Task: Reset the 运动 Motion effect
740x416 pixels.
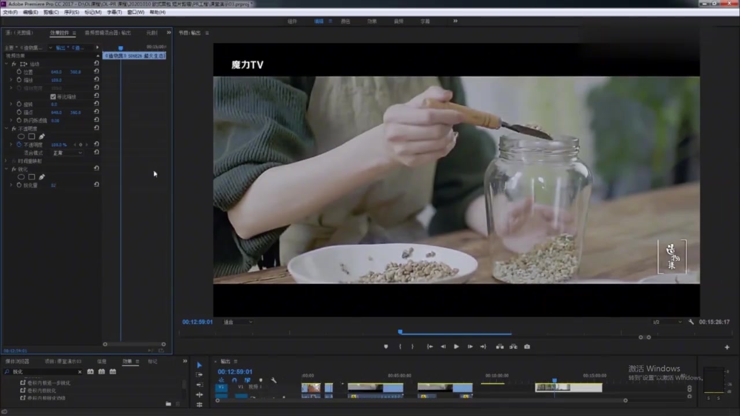Action: pos(97,64)
